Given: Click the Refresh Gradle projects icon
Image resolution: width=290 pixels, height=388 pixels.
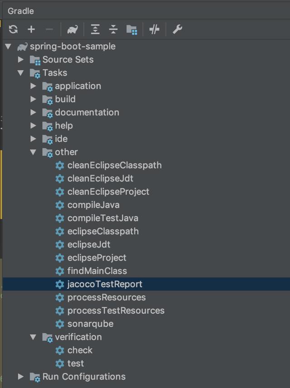Looking at the screenshot, I should pos(13,29).
